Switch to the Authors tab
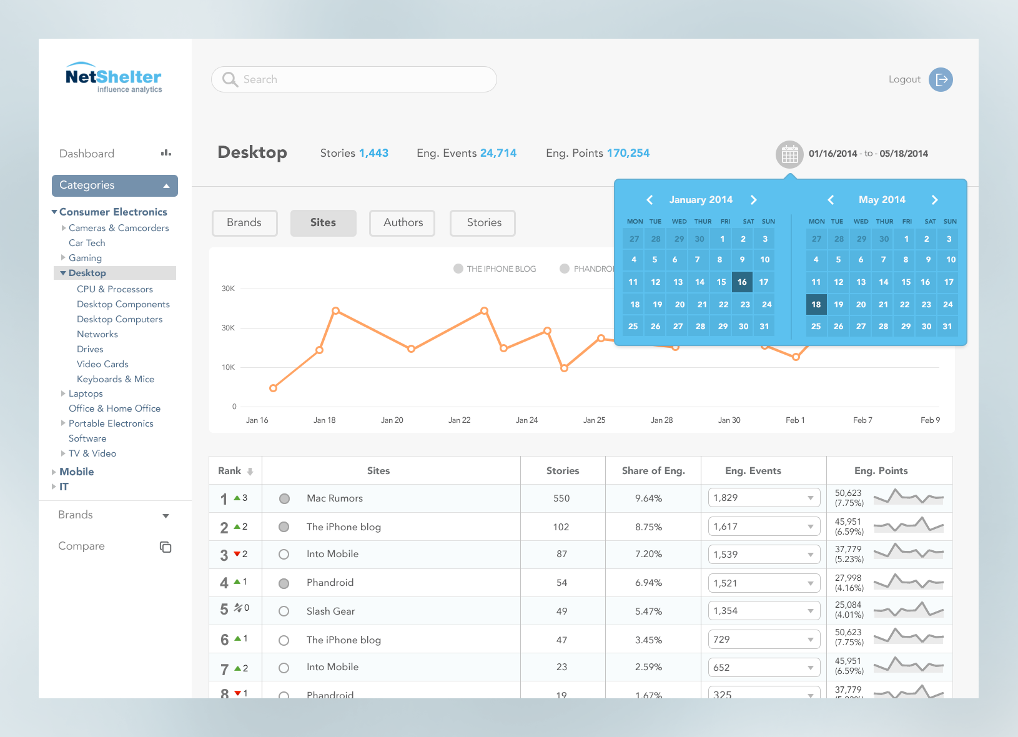Viewport: 1018px width, 737px height. (402, 223)
